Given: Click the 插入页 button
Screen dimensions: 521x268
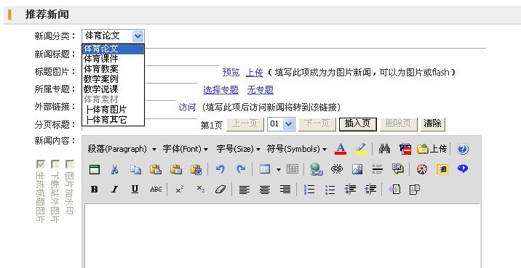Looking at the screenshot, I should pos(357,124).
